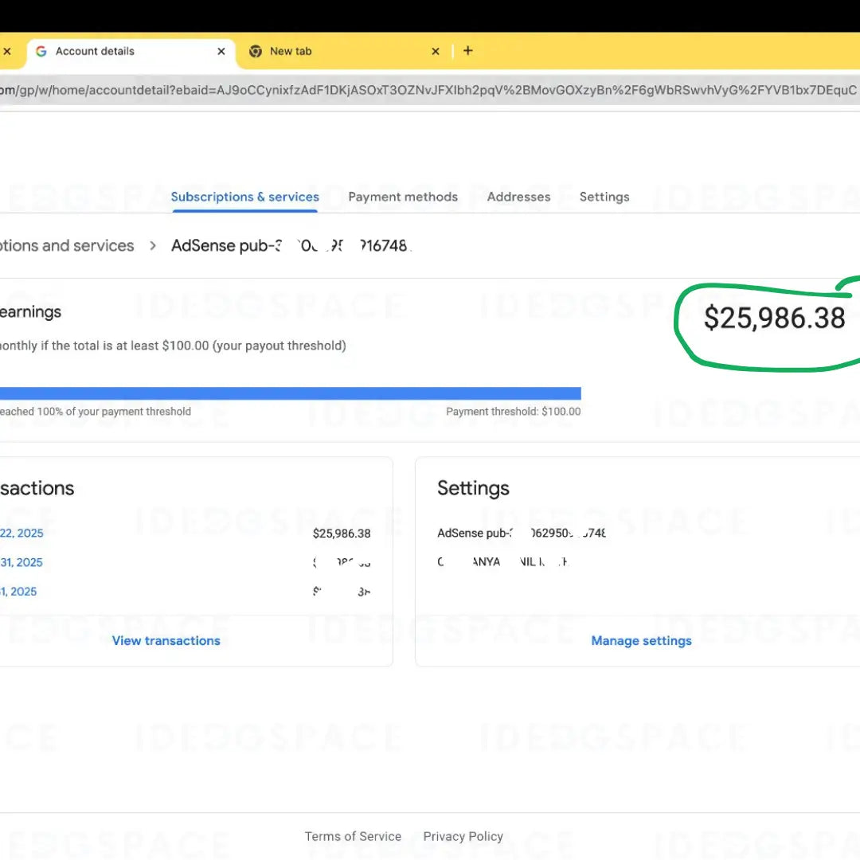This screenshot has height=860, width=860.
Task: Click the Google G favicon on Account details tab
Action: 41,51
